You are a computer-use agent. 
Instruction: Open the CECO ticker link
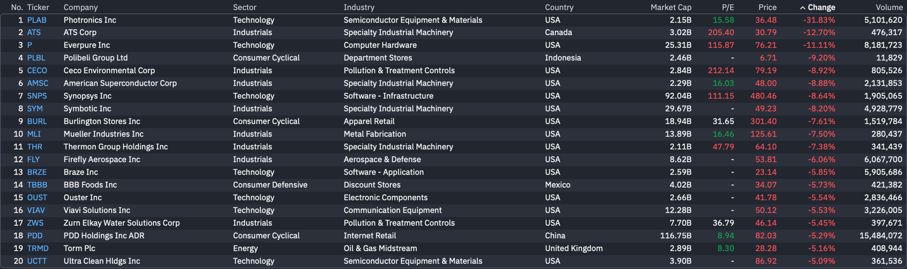pyautogui.click(x=37, y=71)
